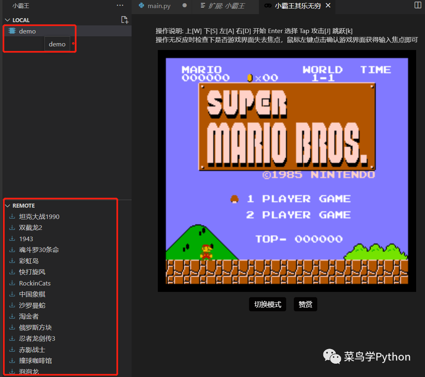The image size is (425, 377).
Task: Click the 切换模式 button
Action: click(268, 304)
